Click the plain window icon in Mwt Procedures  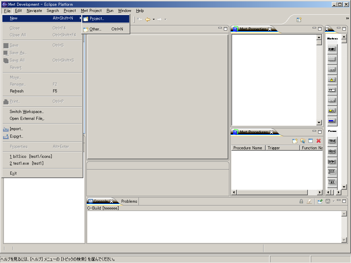click(311, 141)
